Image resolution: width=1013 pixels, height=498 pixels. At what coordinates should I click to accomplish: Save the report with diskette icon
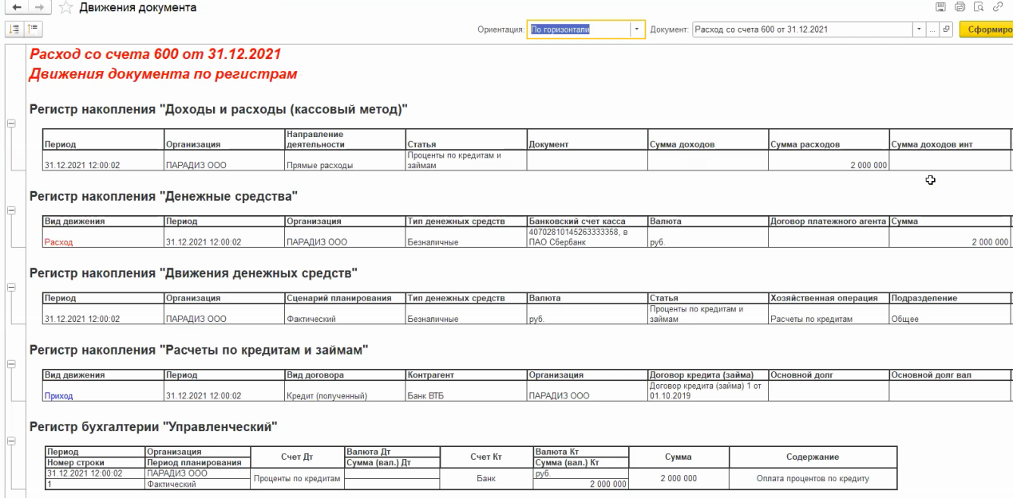pos(940,7)
